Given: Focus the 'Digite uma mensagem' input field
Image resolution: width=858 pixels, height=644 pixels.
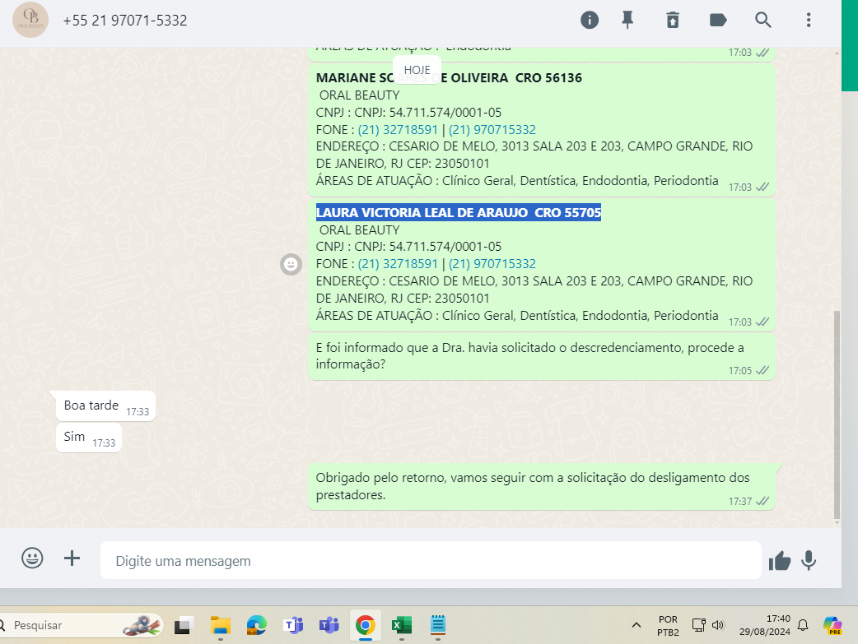Looking at the screenshot, I should click(x=431, y=560).
